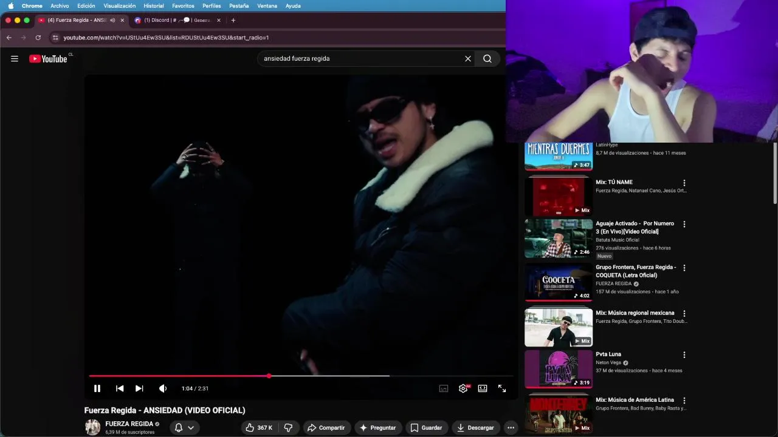Open the Favoritos menu
Image resolution: width=778 pixels, height=437 pixels.
[183, 5]
